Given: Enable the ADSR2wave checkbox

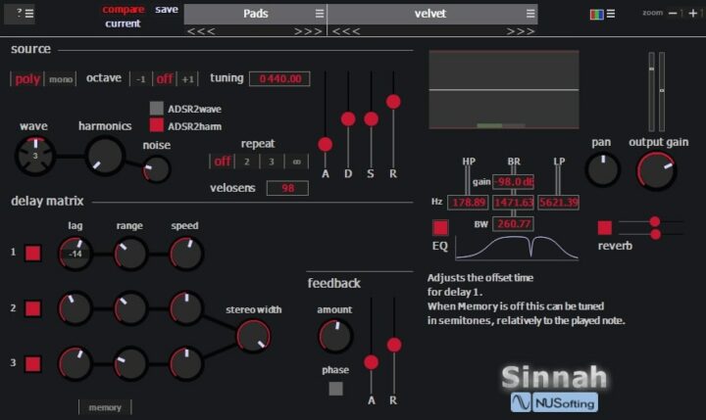Looking at the screenshot, I should tap(156, 108).
